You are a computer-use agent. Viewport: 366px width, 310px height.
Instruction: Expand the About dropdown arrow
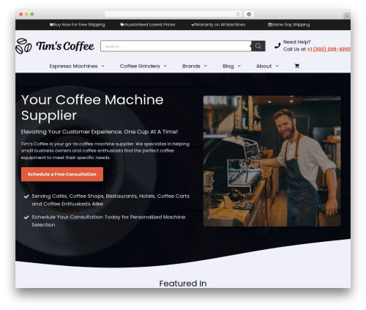277,66
